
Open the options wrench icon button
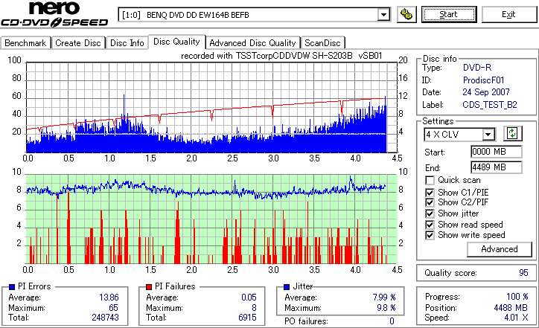406,14
